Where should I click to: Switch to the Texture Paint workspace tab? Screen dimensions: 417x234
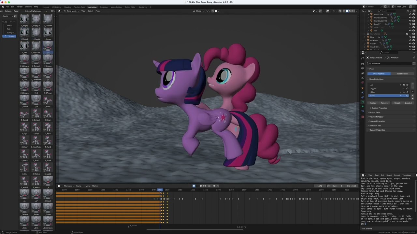pyautogui.click(x=79, y=7)
